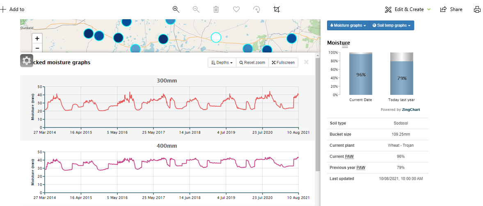Screen dimensions: 483x206
Task: Click the delete trash can icon
Action: tap(216, 9)
